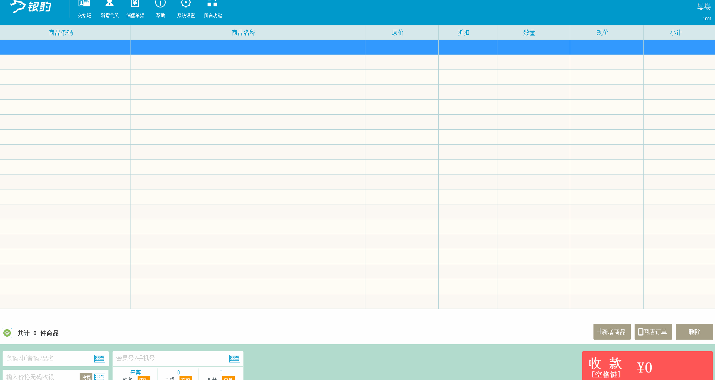Image resolution: width=715 pixels, height=380 pixels.
Task: Open keyboard icon in barcode search box
Action: 99,359
